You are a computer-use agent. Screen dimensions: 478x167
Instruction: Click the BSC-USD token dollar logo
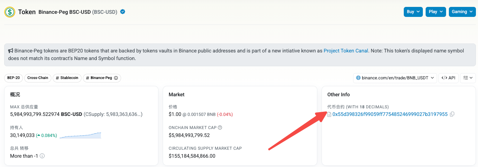point(10,12)
